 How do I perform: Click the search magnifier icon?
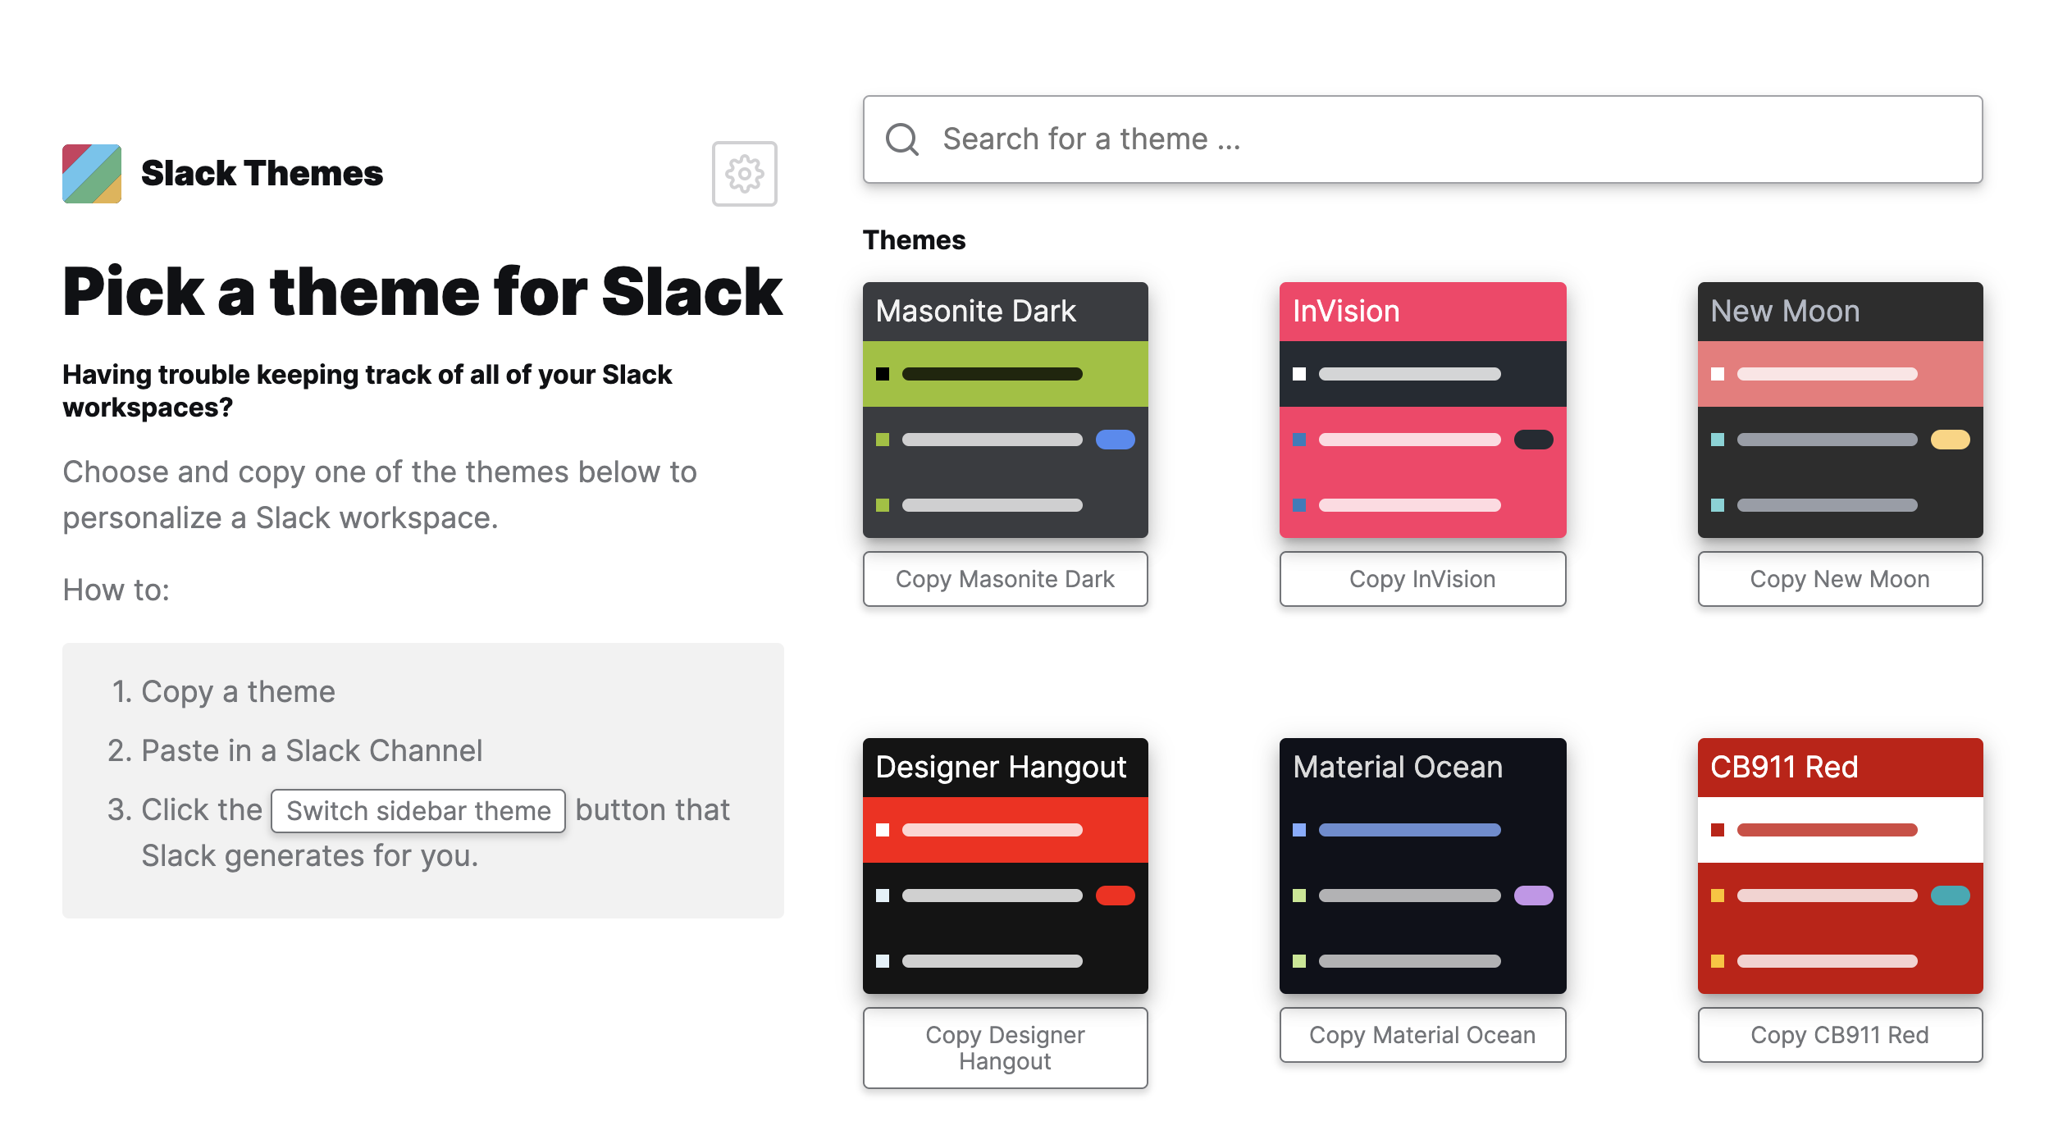pyautogui.click(x=902, y=139)
